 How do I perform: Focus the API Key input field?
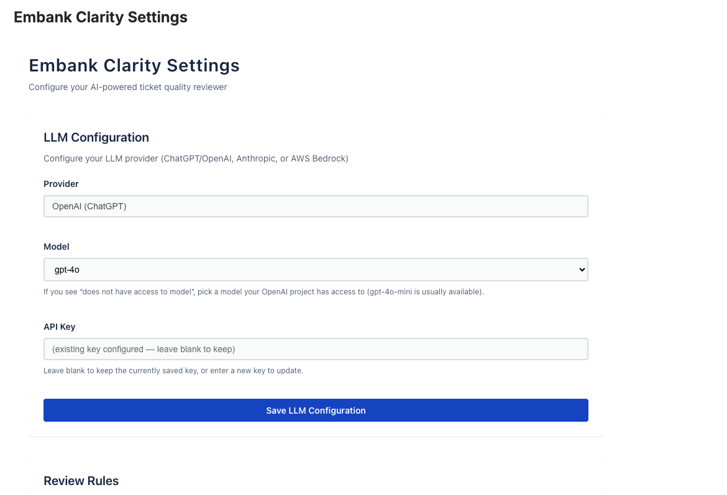click(x=316, y=349)
